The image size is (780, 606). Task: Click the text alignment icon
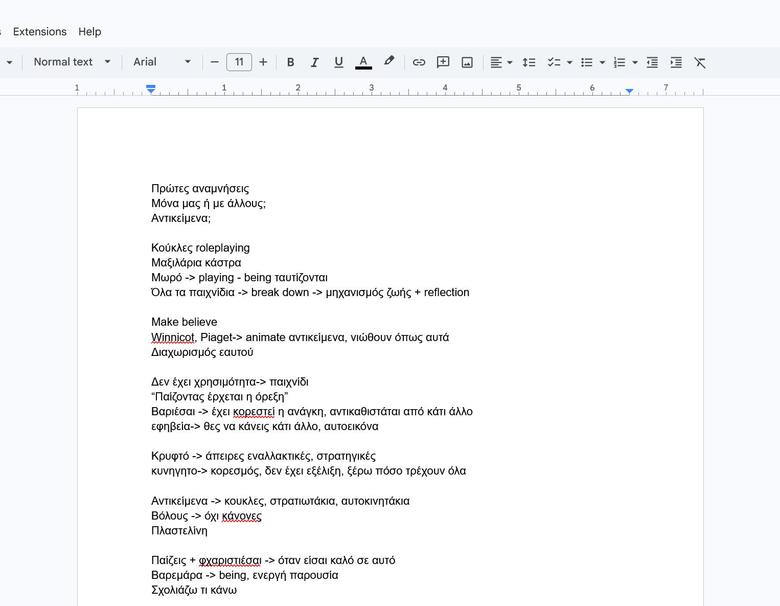496,62
